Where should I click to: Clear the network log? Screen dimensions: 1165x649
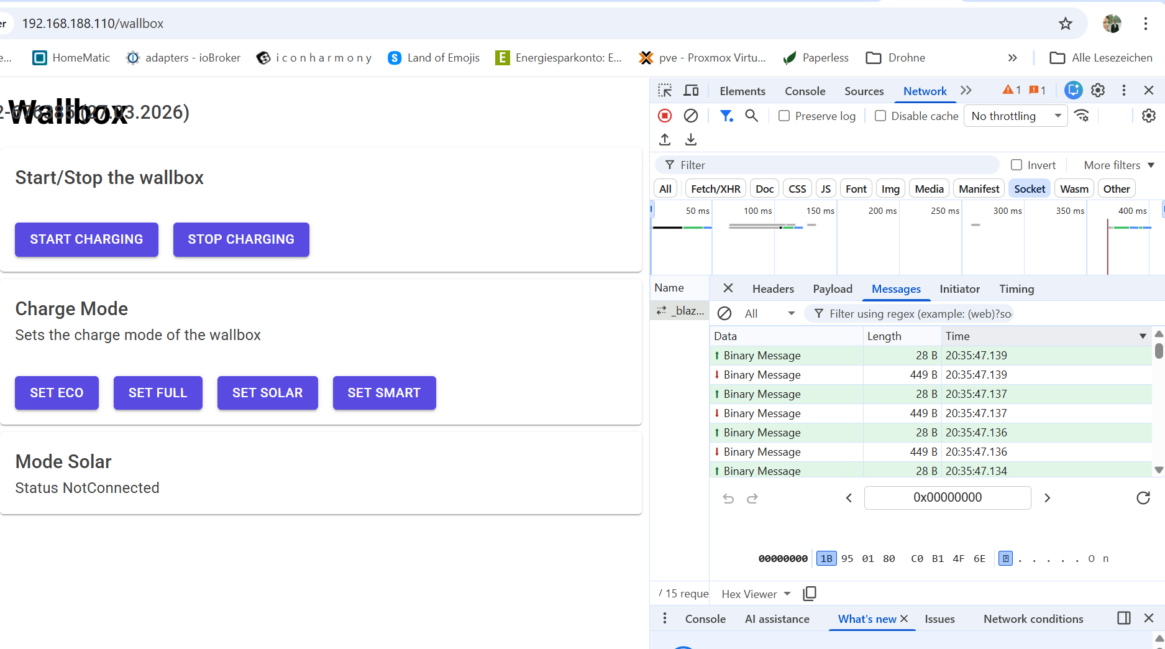click(x=691, y=116)
